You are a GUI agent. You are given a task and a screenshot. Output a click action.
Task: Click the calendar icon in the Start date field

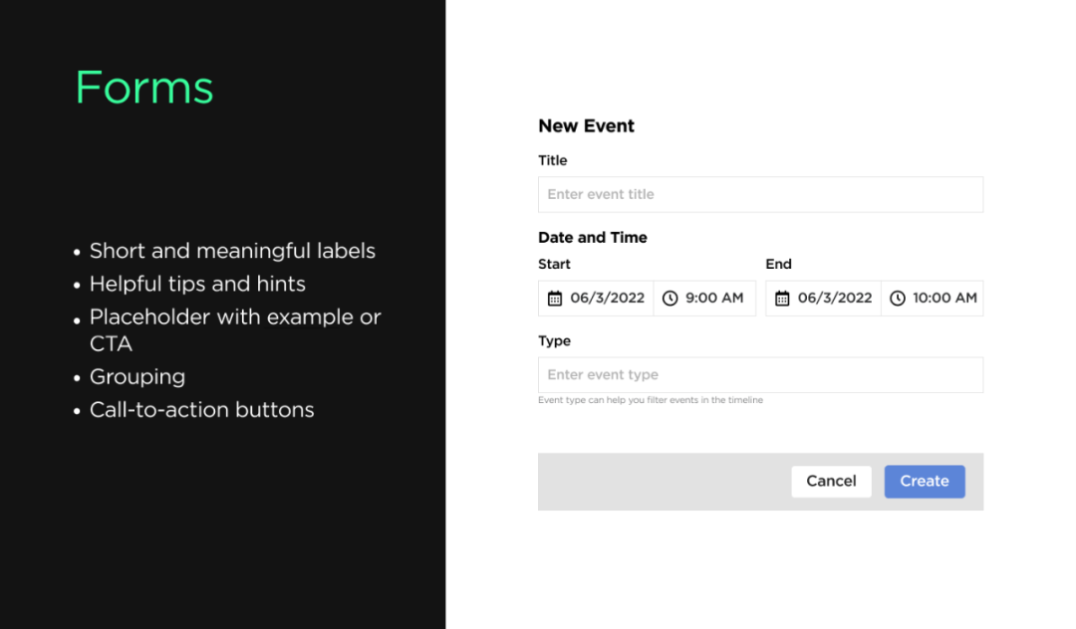coord(555,299)
